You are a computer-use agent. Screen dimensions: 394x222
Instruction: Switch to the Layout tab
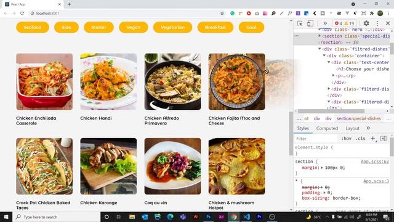click(352, 128)
